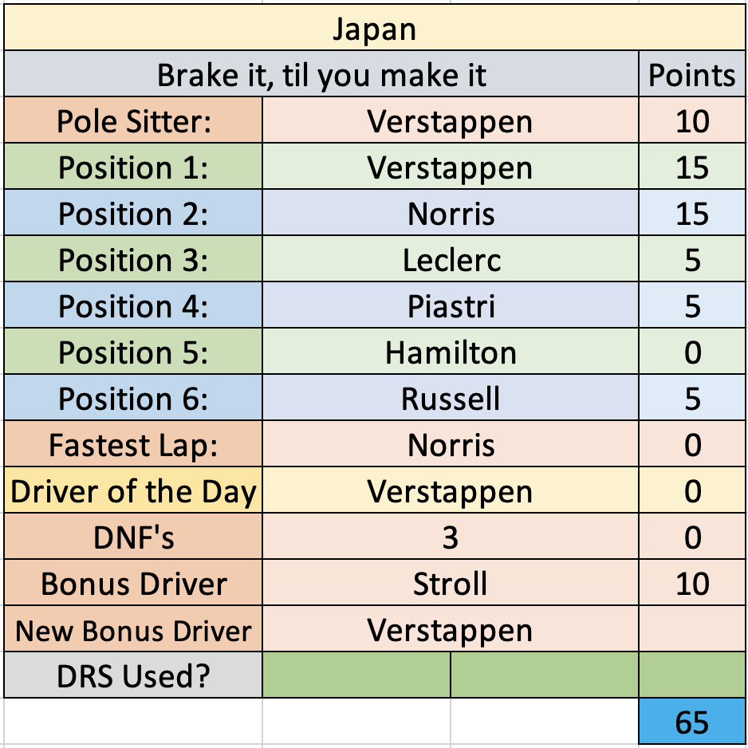Click Driver of the Day Verstappen cell
The image size is (748, 748).
[x=451, y=490]
